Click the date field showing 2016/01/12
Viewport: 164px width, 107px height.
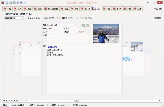pos(13,18)
